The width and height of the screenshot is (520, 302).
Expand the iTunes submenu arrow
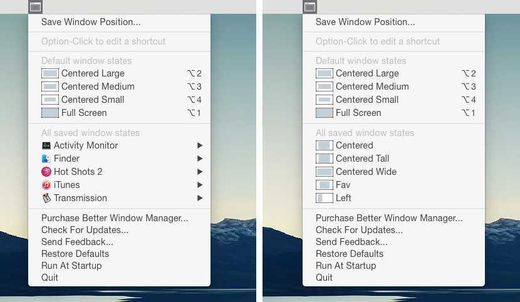pos(200,185)
